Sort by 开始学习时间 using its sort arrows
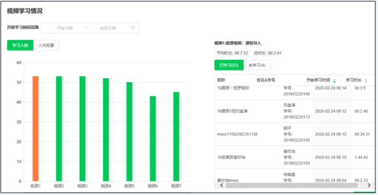Image resolution: width=378 pixels, height=195 pixels. click(x=334, y=80)
